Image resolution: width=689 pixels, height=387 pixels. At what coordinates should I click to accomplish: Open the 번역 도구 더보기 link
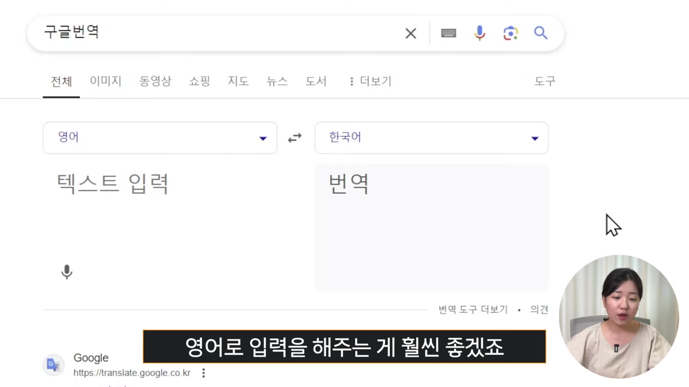473,310
